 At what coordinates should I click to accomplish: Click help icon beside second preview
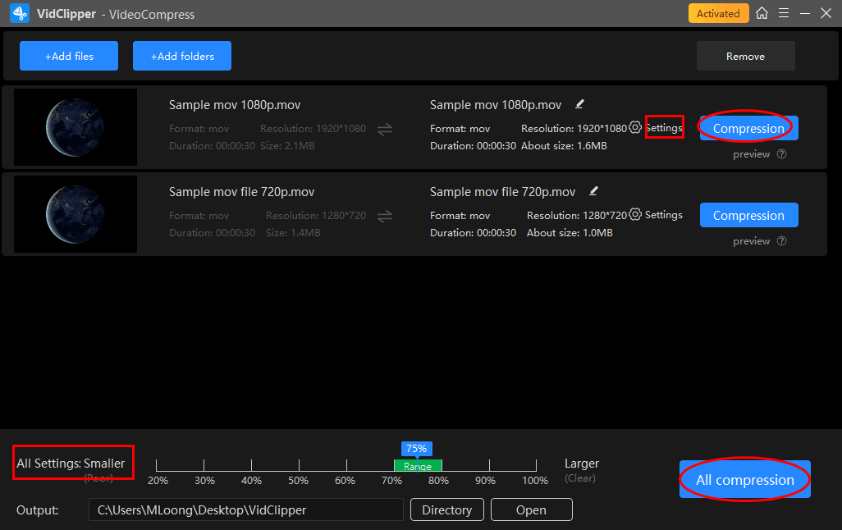(x=781, y=241)
